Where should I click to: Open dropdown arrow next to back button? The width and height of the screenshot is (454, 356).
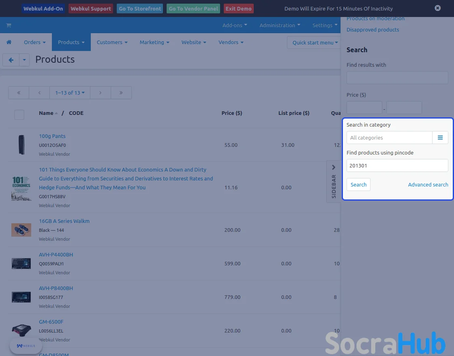(24, 60)
